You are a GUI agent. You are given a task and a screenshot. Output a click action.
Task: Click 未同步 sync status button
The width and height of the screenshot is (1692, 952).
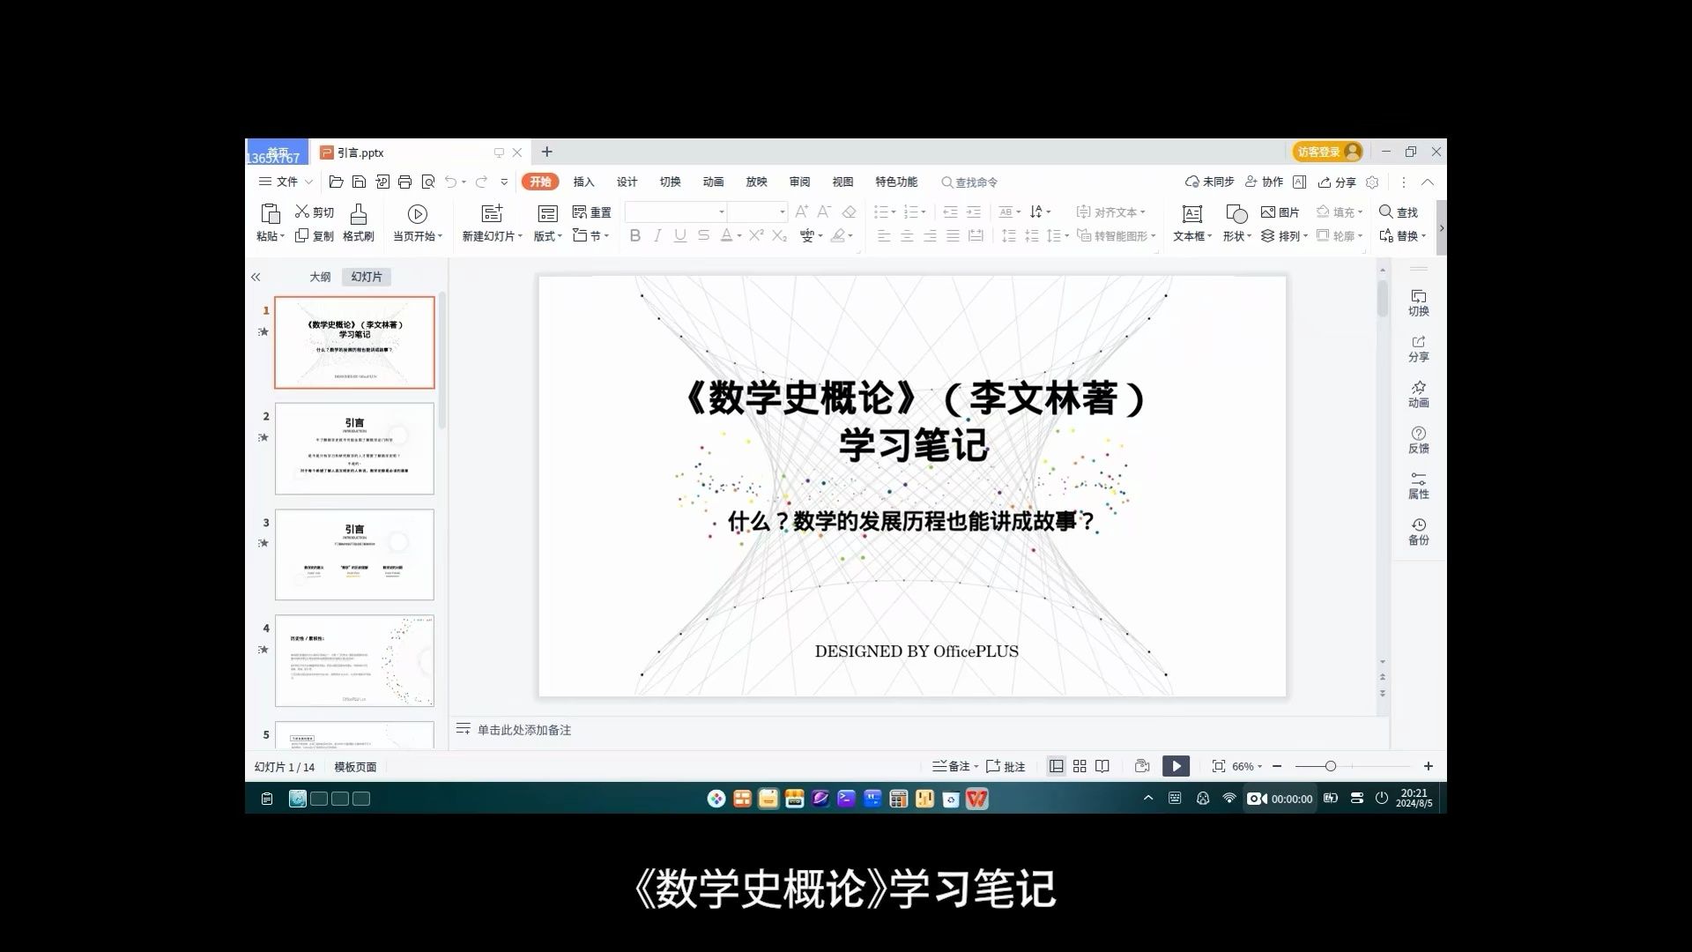1209,182
